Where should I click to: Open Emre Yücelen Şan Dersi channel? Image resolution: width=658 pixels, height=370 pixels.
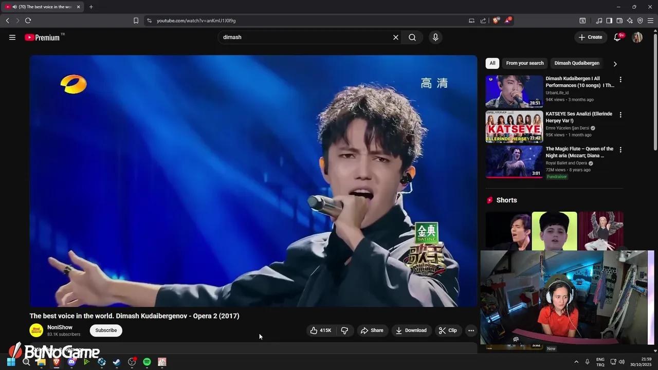tap(568, 128)
